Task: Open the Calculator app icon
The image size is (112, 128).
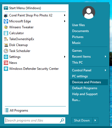Action: click(x=6, y=33)
